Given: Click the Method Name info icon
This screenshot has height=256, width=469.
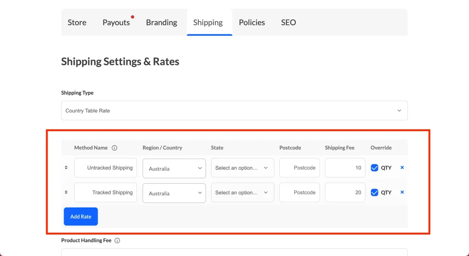Looking at the screenshot, I should [115, 148].
